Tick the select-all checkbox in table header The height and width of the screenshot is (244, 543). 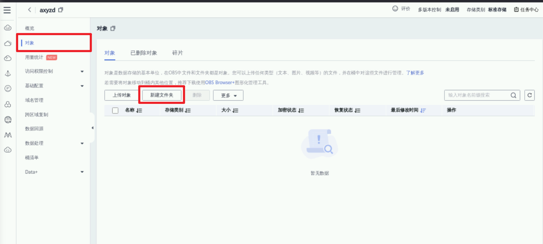click(x=115, y=111)
